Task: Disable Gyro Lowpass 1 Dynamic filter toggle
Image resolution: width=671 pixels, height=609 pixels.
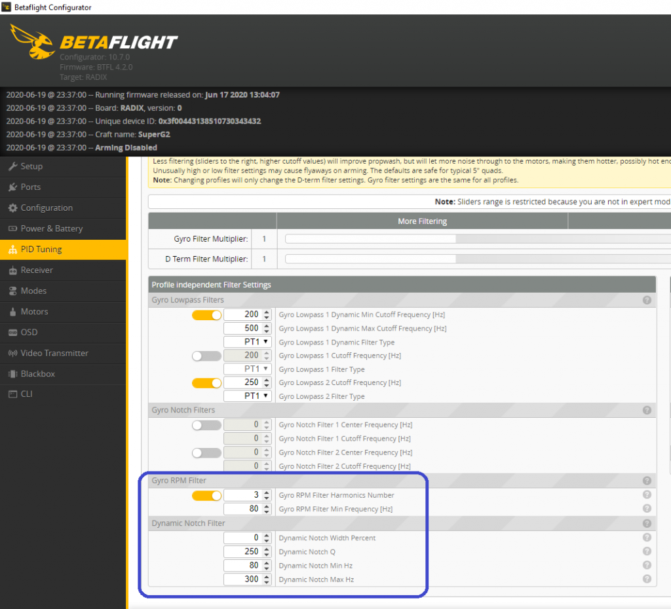Action: [206, 315]
